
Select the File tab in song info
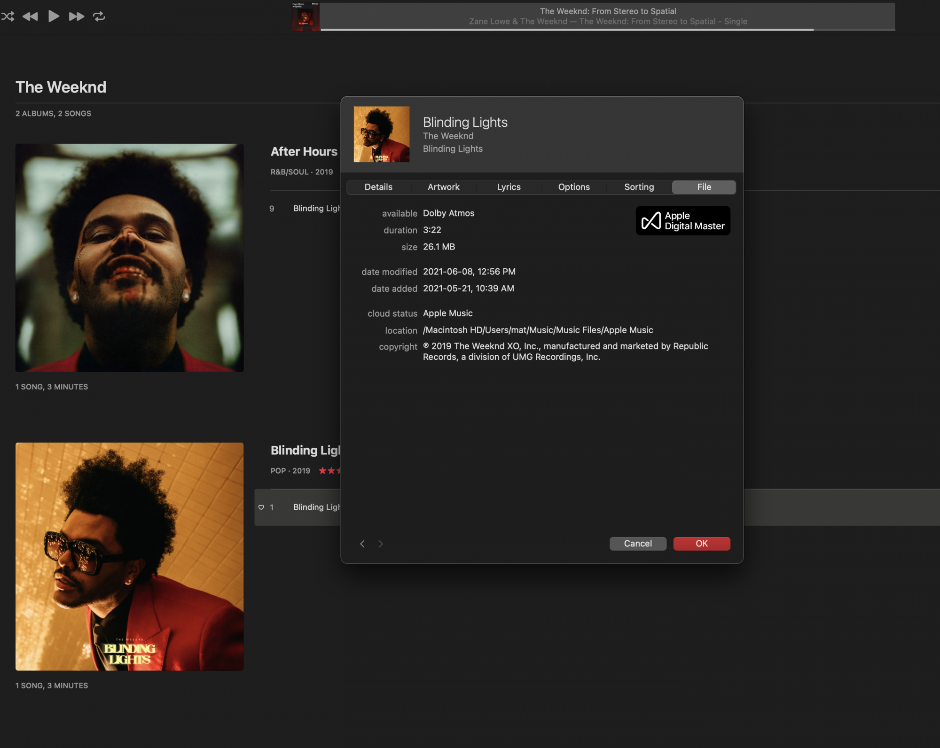(703, 187)
